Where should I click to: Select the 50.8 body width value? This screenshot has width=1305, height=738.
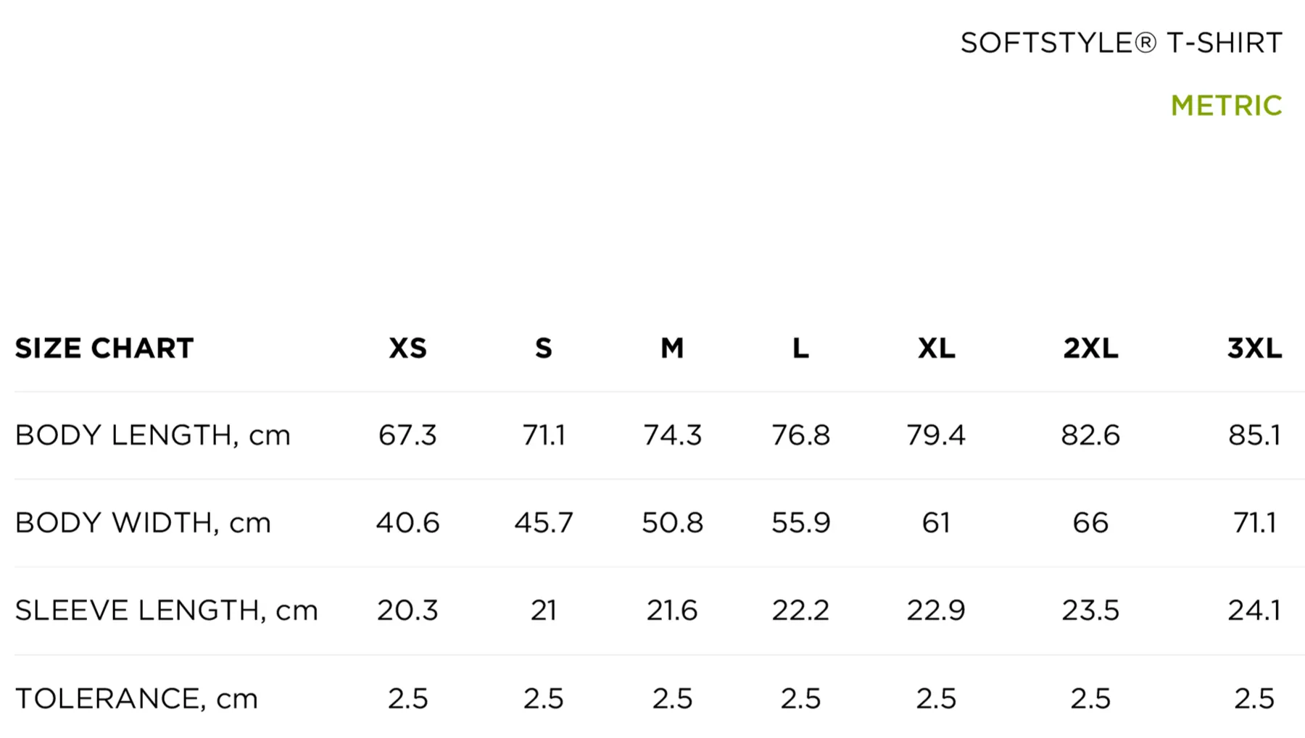coord(672,523)
